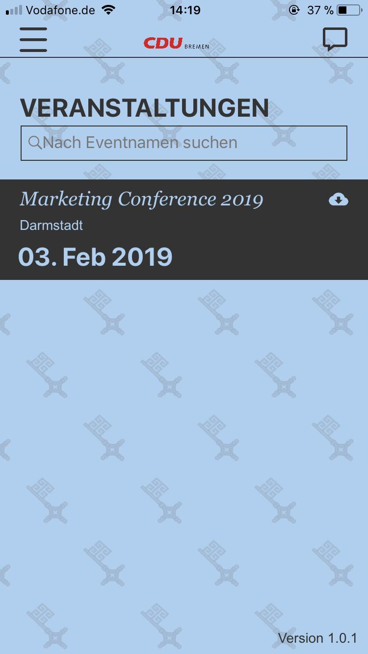The height and width of the screenshot is (654, 368).
Task: Tap the Version 1.0.1 label
Action: [x=317, y=638]
